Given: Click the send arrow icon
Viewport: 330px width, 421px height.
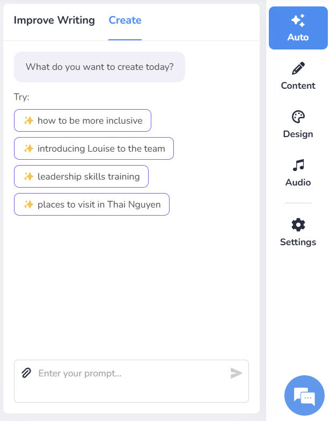Looking at the screenshot, I should point(236,373).
